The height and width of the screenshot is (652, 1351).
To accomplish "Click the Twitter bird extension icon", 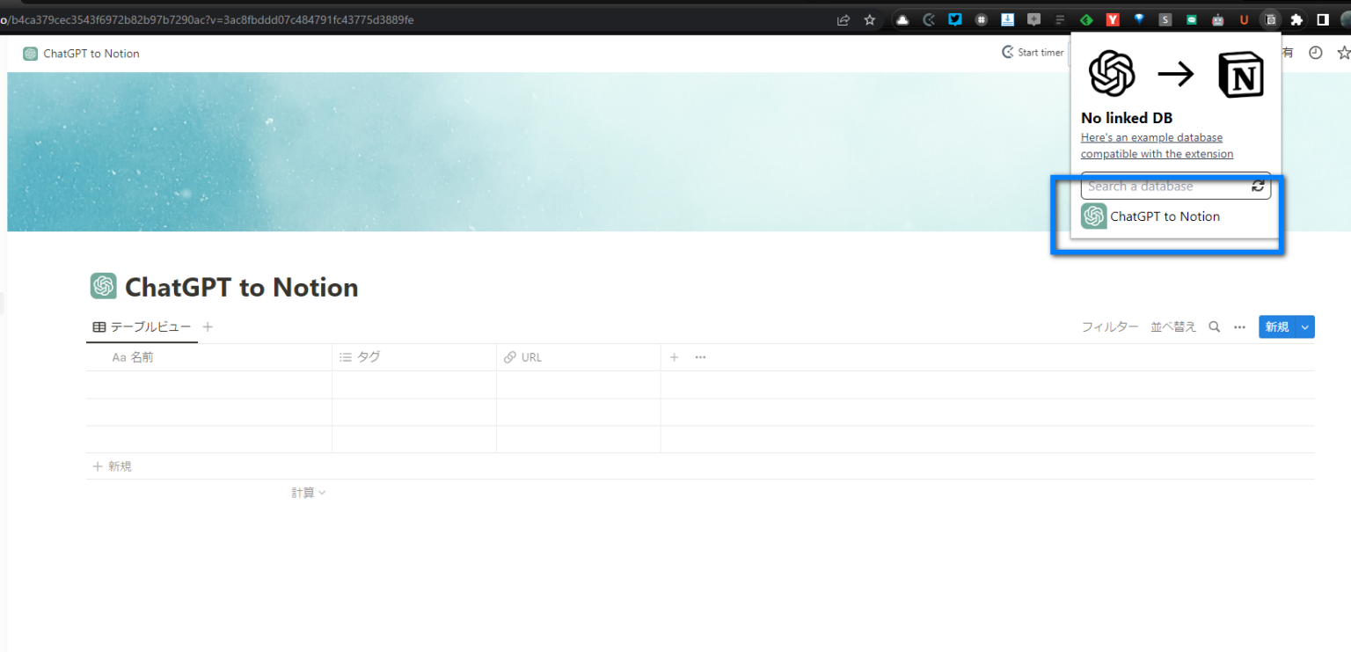I will click(955, 19).
